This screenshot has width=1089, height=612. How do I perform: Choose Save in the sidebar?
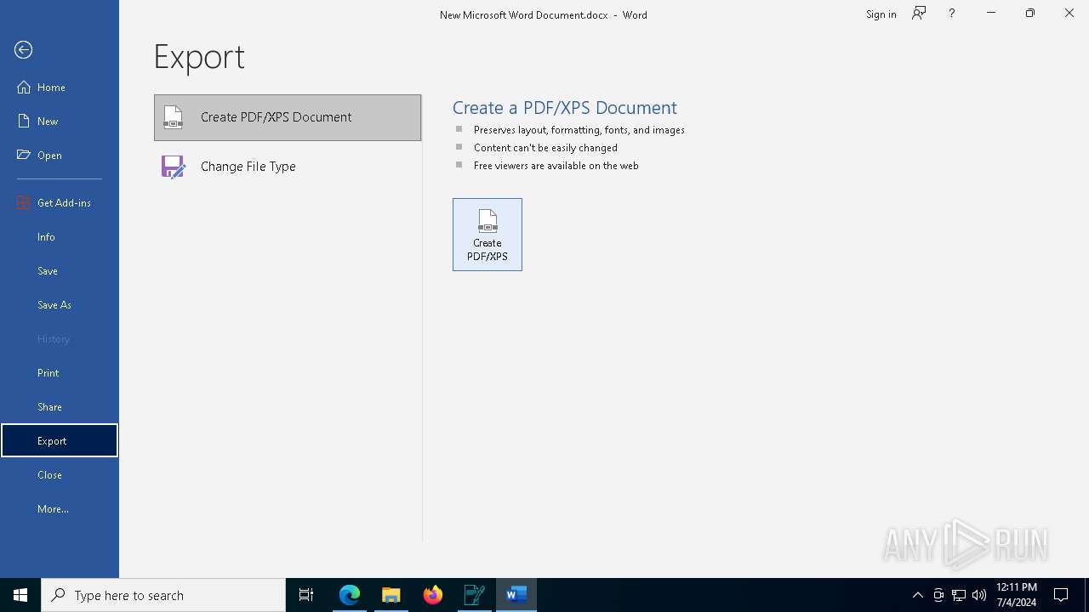[x=60, y=271]
